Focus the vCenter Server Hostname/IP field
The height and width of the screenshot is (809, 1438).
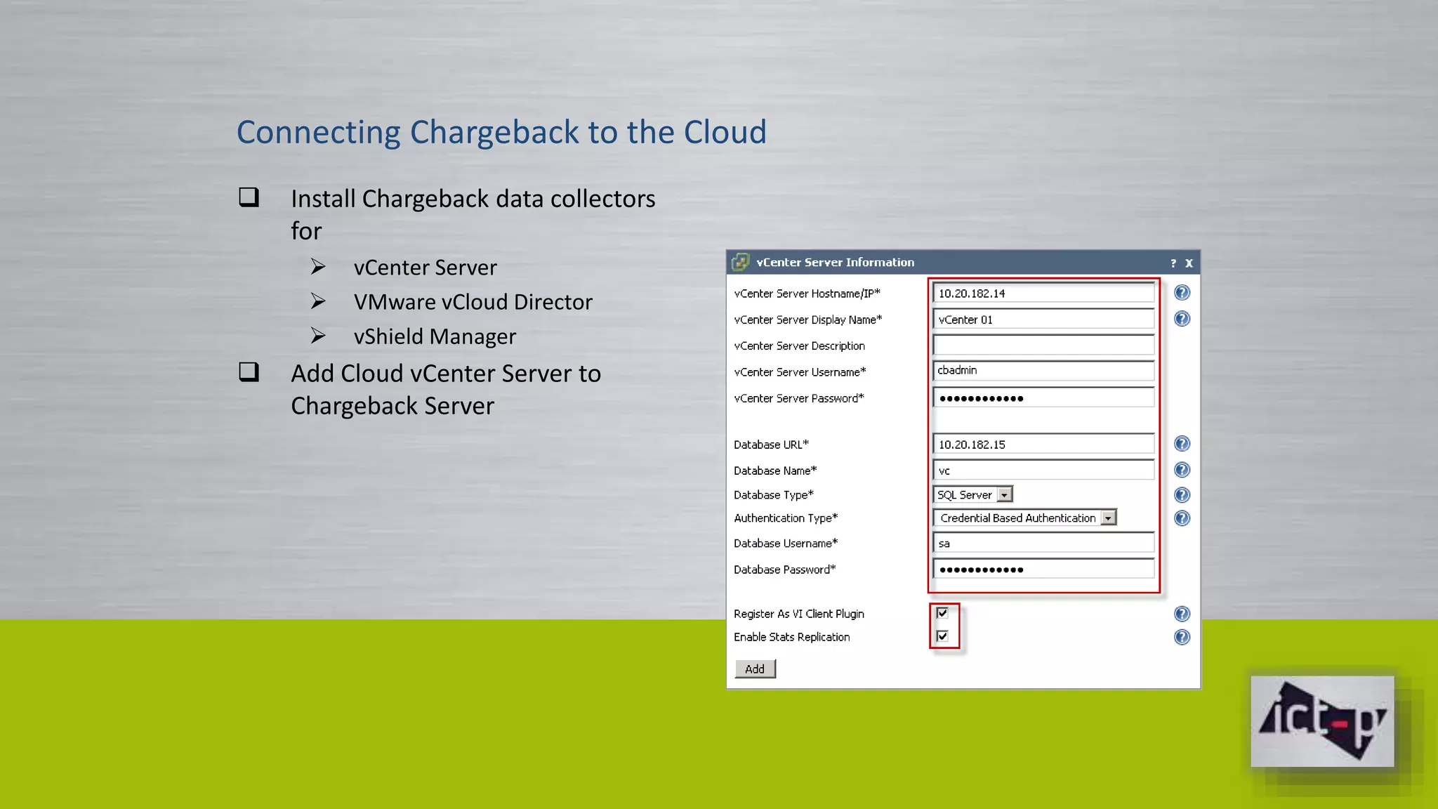1043,293
